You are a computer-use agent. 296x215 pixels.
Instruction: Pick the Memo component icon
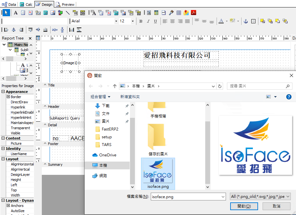(23, 13)
